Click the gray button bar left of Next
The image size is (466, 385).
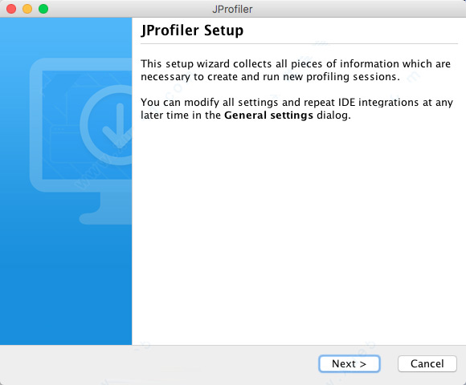point(159,364)
